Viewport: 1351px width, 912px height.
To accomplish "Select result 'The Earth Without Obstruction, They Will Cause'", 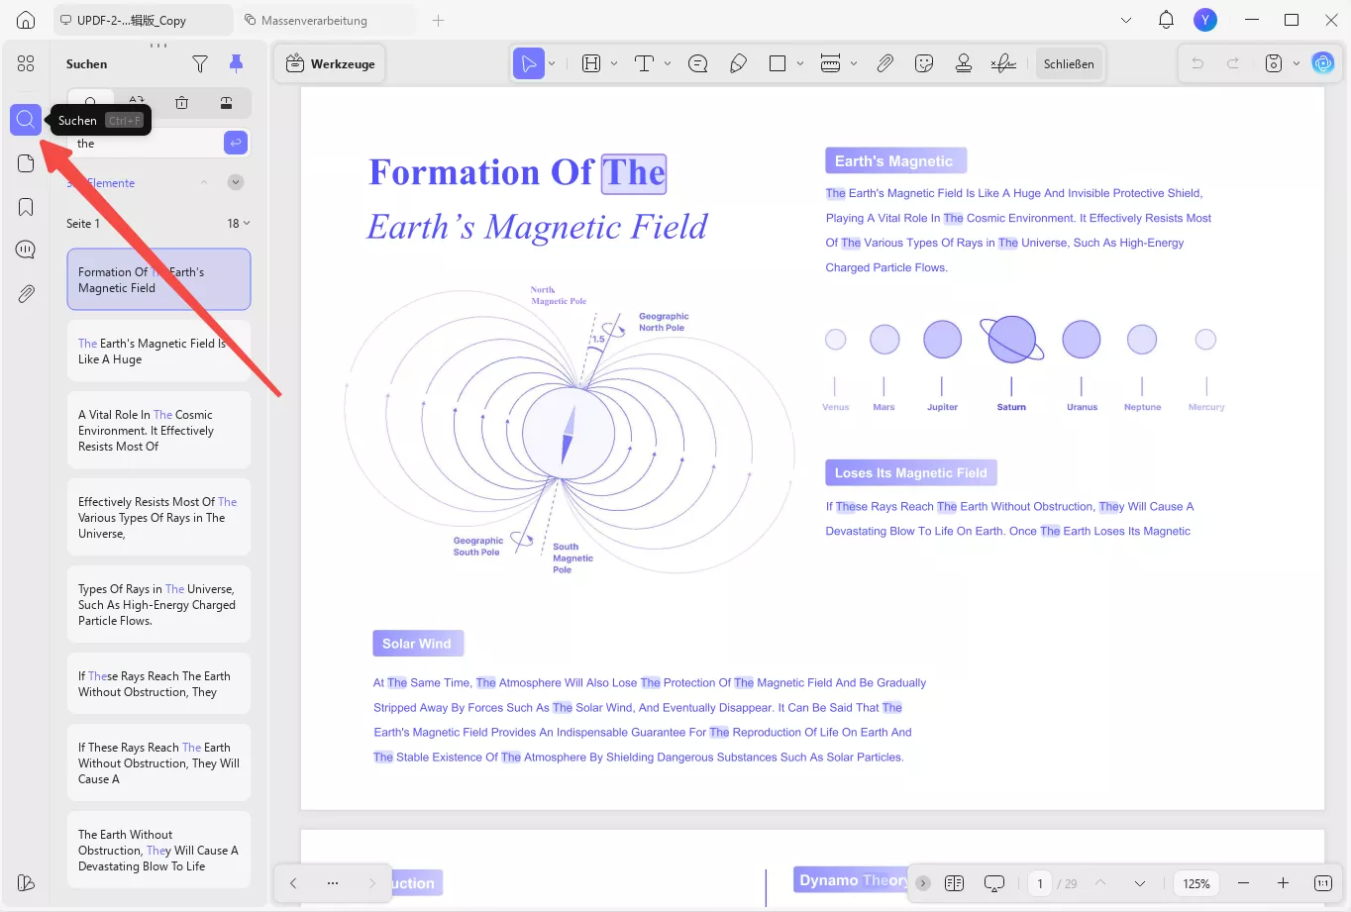I will coord(158,851).
